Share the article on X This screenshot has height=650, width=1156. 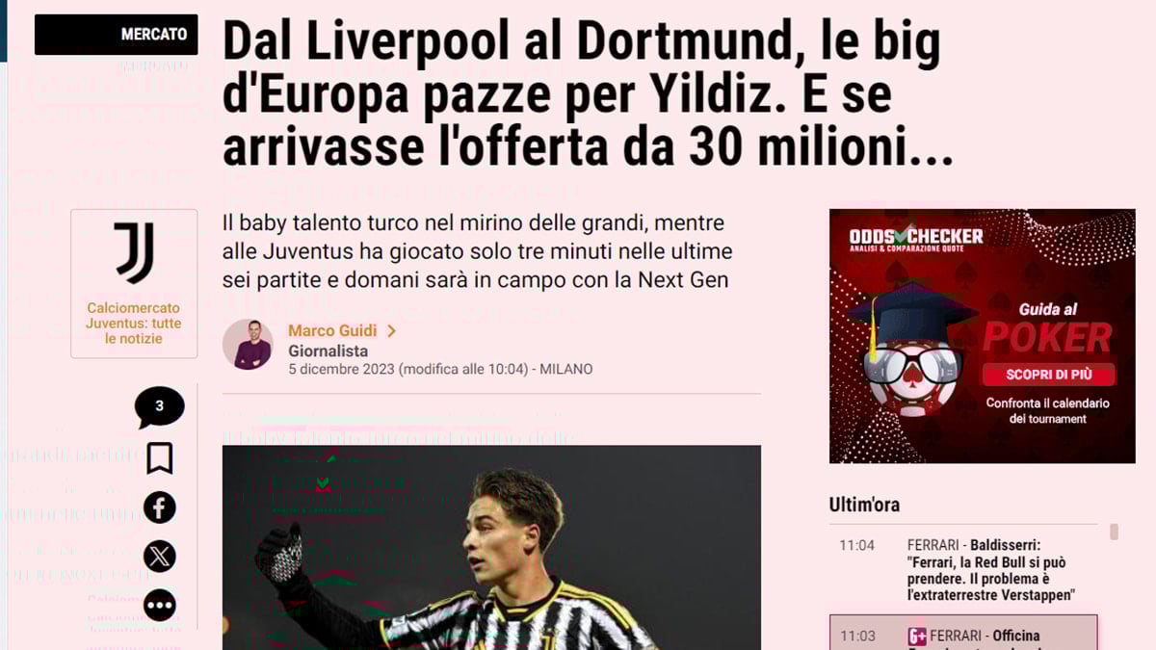pos(159,557)
